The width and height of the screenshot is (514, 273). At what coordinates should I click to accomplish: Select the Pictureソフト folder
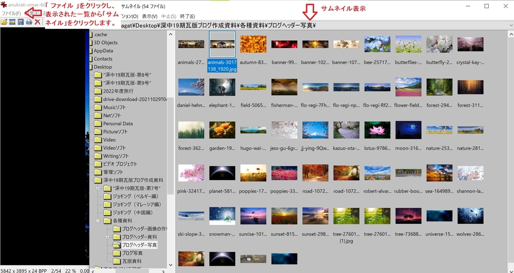tap(115, 132)
